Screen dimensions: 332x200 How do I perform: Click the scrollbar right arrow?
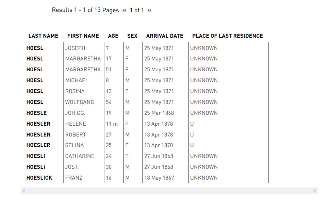[x=315, y=191]
